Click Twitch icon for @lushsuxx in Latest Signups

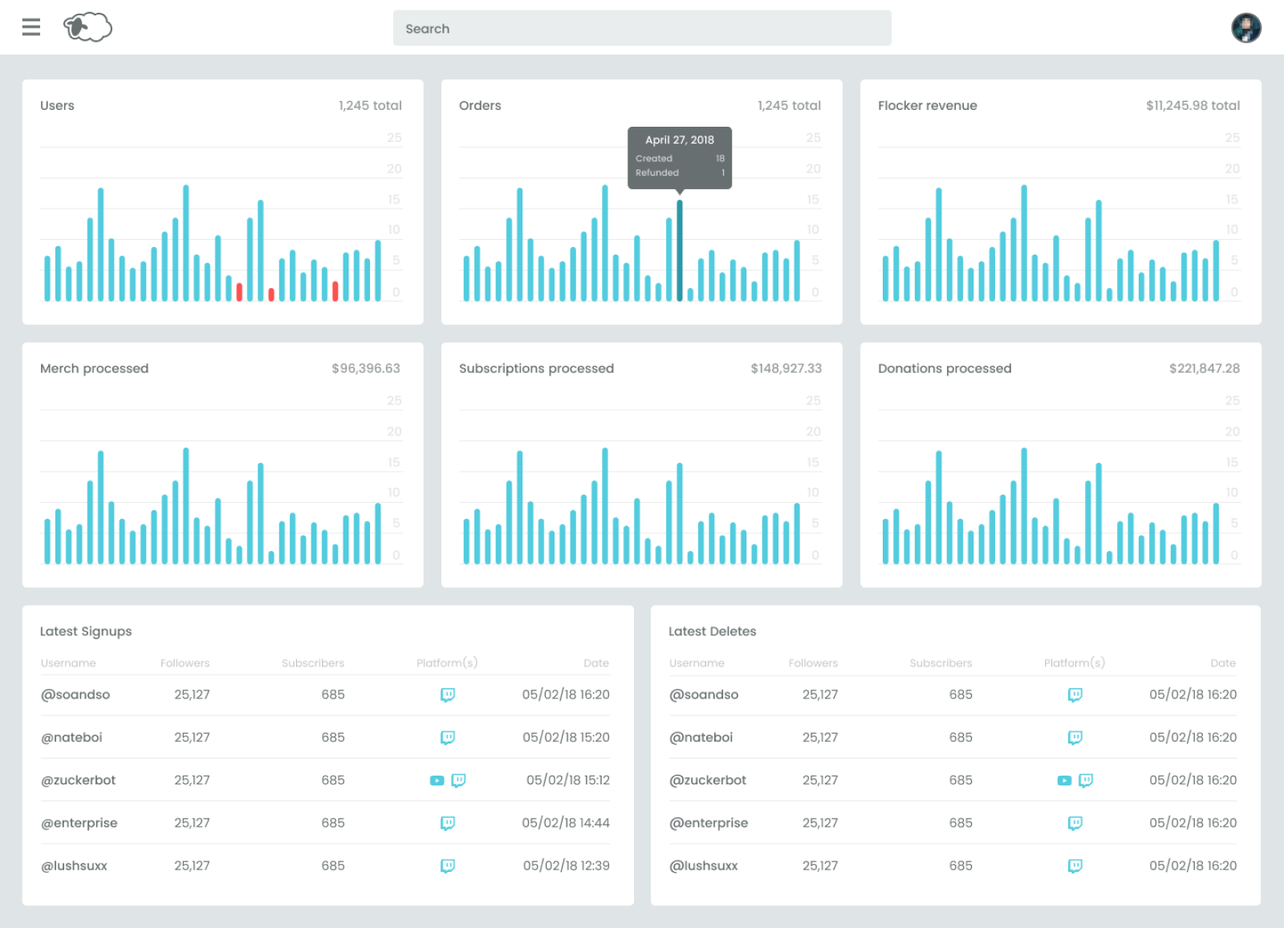pyautogui.click(x=448, y=865)
